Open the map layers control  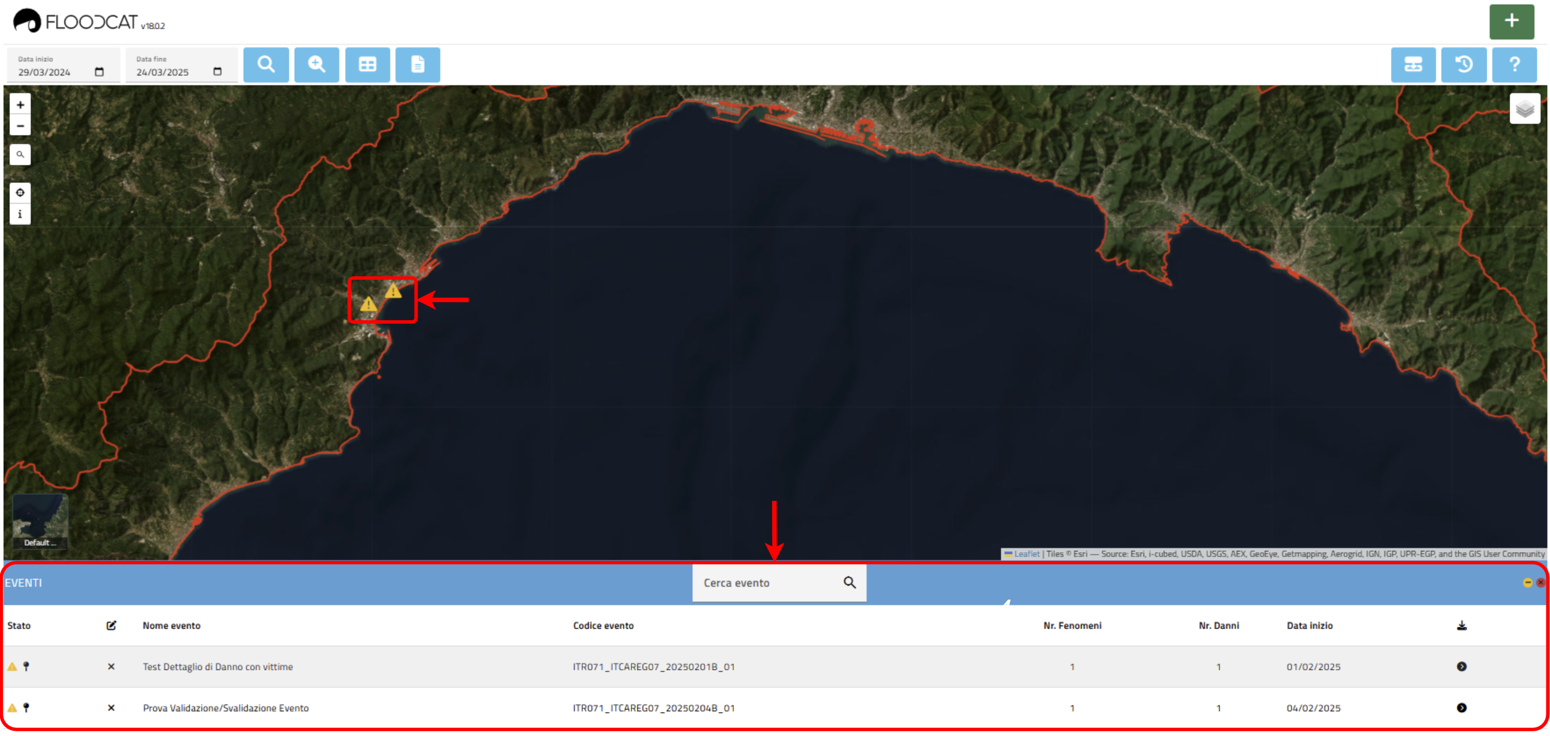(1524, 109)
